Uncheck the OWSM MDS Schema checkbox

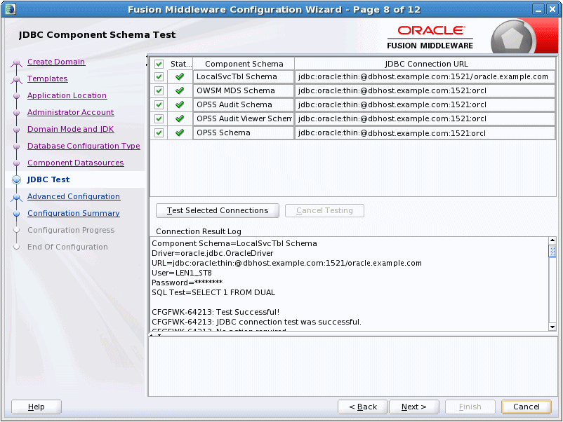coord(159,90)
